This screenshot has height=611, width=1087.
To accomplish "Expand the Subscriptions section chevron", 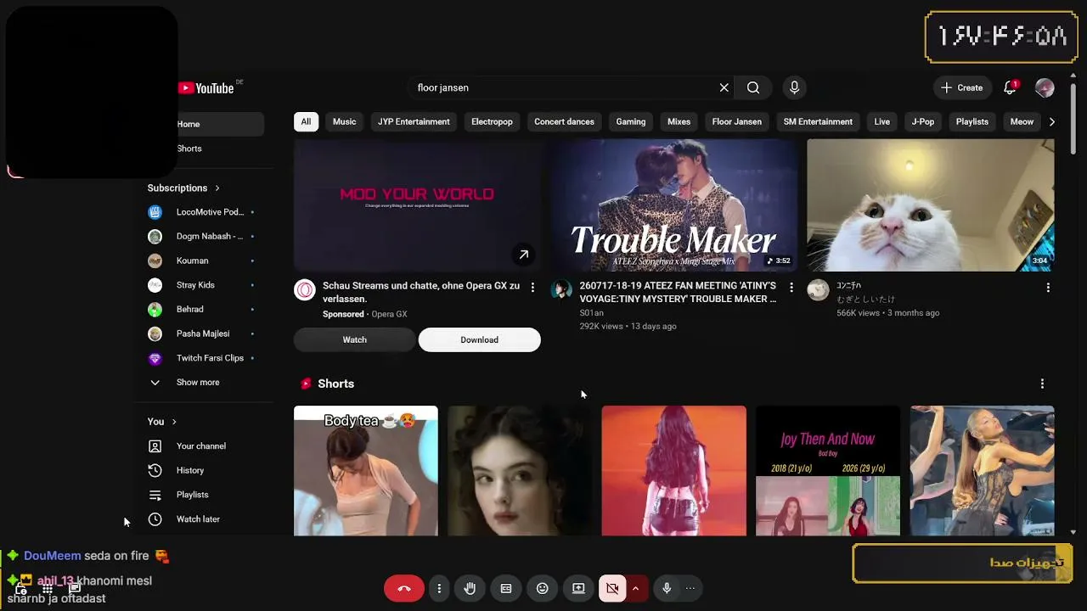I will (217, 188).
